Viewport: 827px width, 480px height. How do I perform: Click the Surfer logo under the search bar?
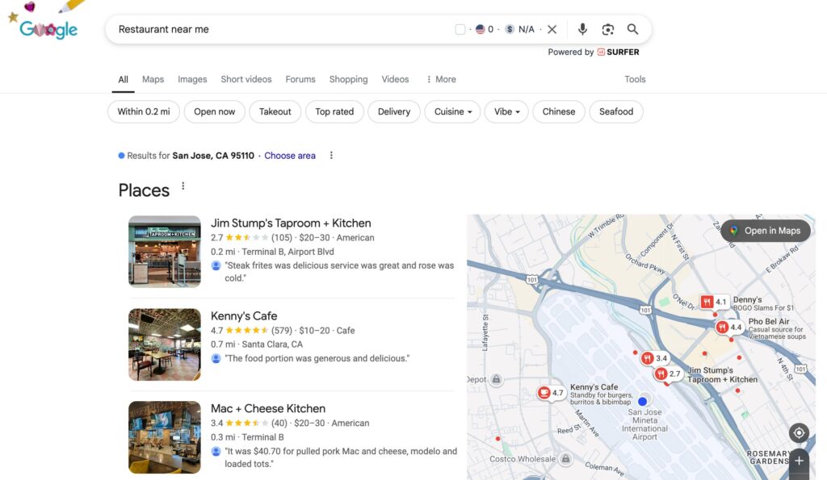pos(618,52)
